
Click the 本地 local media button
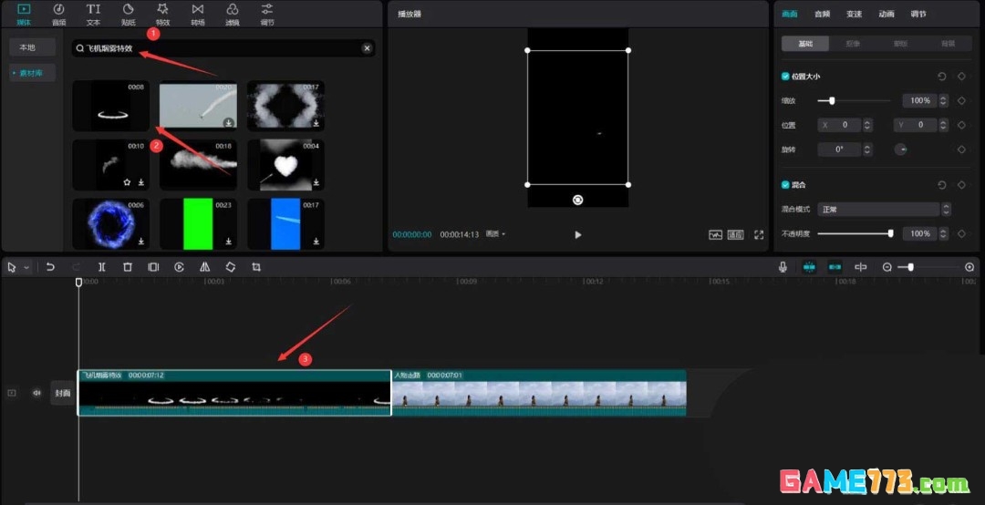click(27, 46)
